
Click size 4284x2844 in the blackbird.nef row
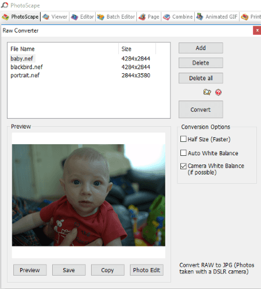point(136,67)
